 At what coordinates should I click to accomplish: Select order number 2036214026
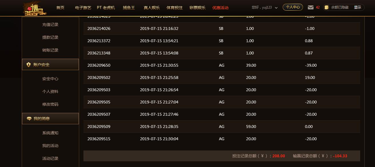[x=99, y=28]
